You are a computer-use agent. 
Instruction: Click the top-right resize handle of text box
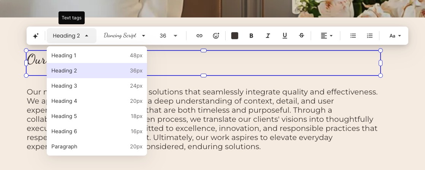point(381,50)
